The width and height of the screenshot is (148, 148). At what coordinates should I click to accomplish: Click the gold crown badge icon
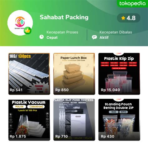click(27, 31)
